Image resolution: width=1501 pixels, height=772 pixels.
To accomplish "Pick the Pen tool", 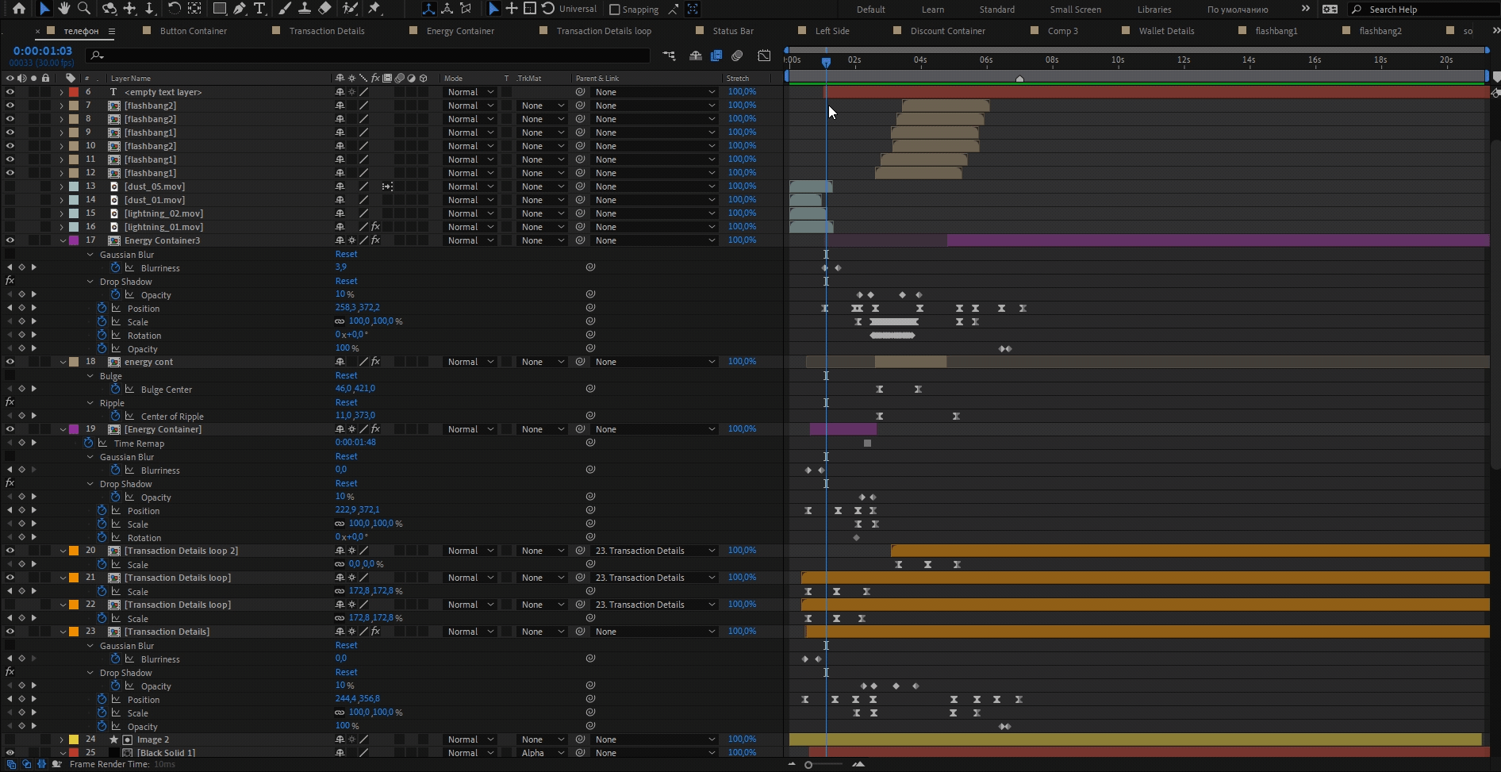I will (x=240, y=9).
